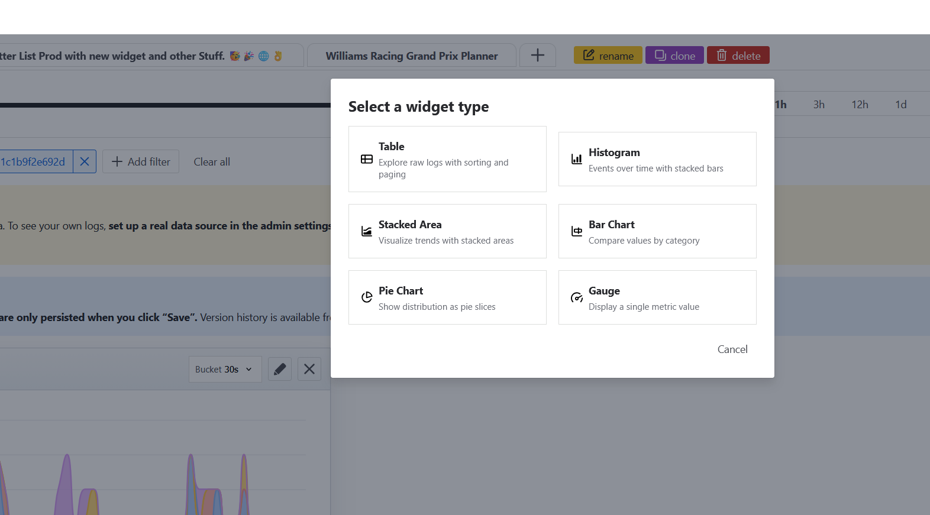
Task: Pick the Stacked Area widget
Action: (x=447, y=231)
